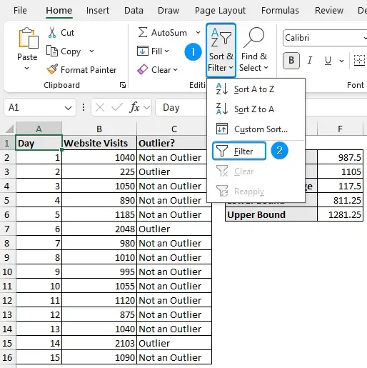The image size is (367, 368).
Task: Switch to the Draw tab
Action: tap(169, 11)
